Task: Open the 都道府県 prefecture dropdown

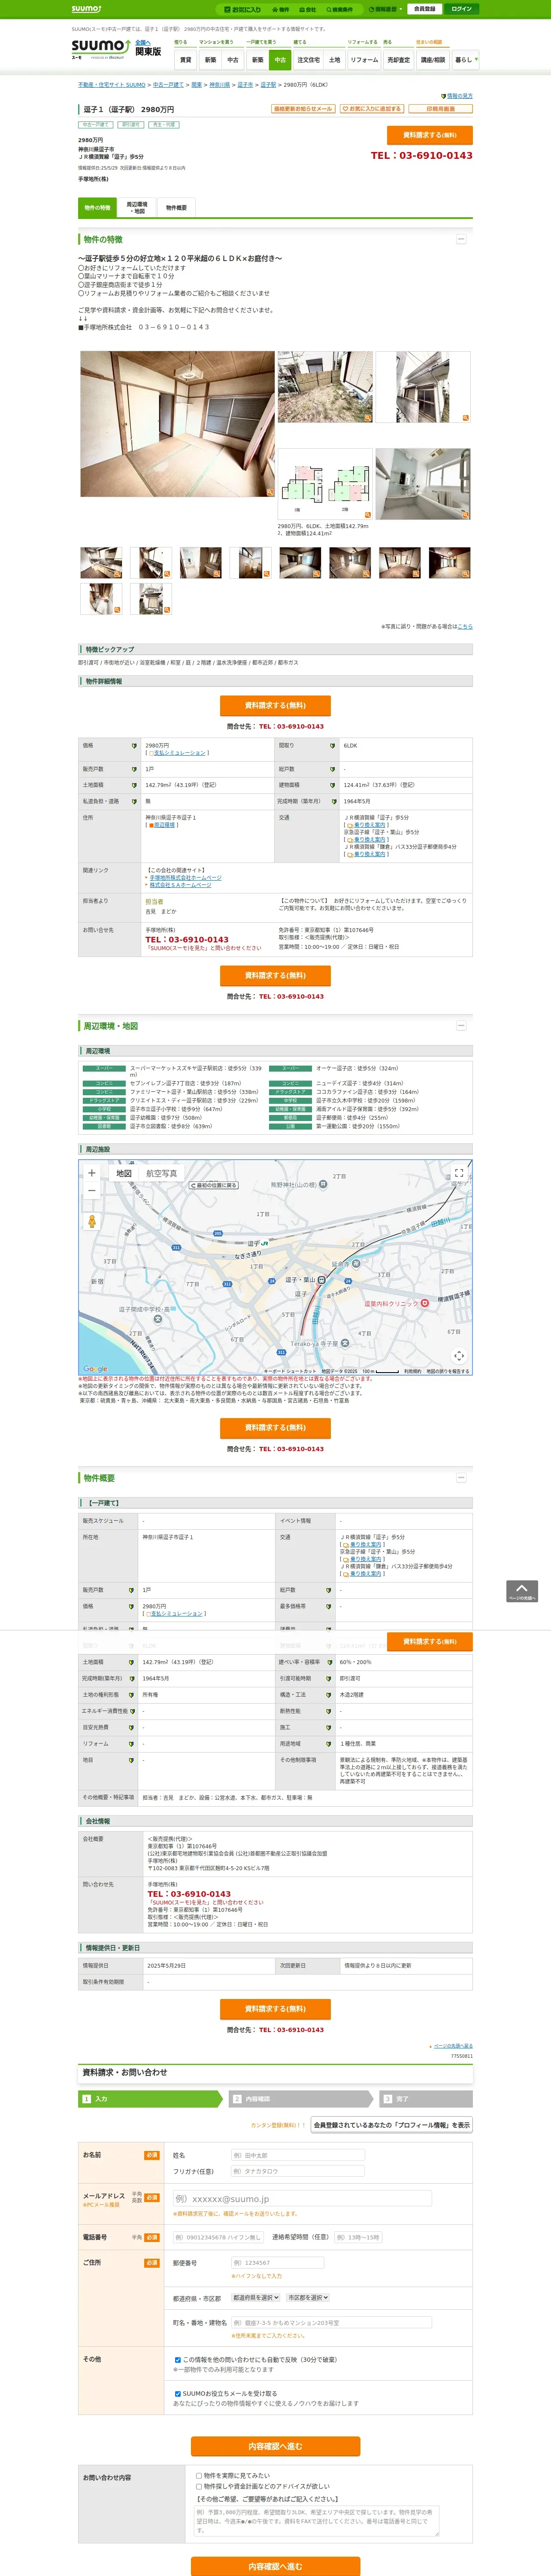Action: pos(256,2297)
